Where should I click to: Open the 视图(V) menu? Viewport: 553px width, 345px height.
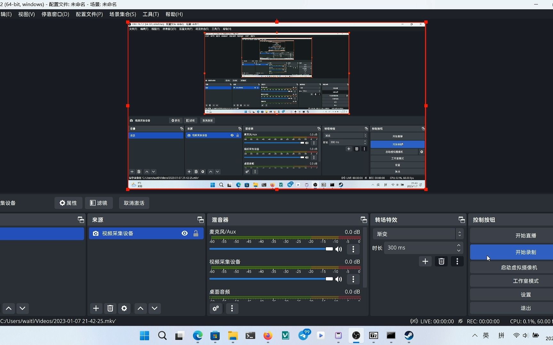click(26, 14)
